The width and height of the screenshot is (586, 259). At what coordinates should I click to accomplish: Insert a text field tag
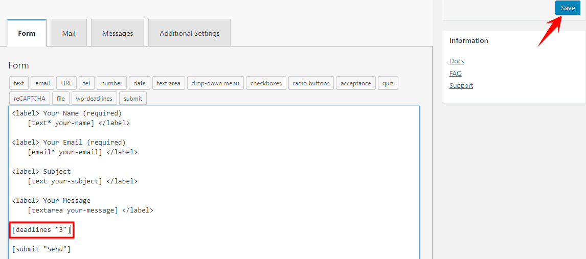19,83
